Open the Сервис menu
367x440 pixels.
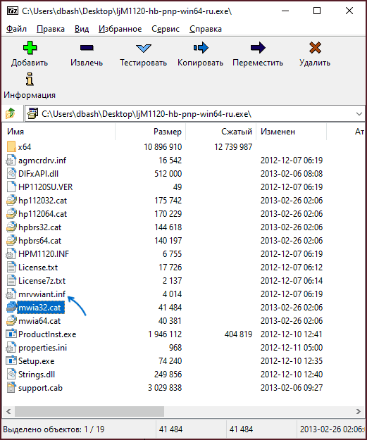166,29
